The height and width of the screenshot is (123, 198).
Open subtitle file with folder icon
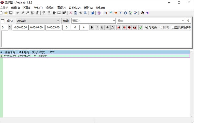point(6,13)
